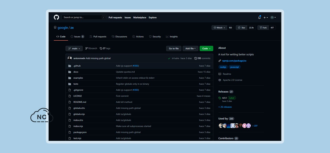Open the GitHub home logo

tap(56, 17)
